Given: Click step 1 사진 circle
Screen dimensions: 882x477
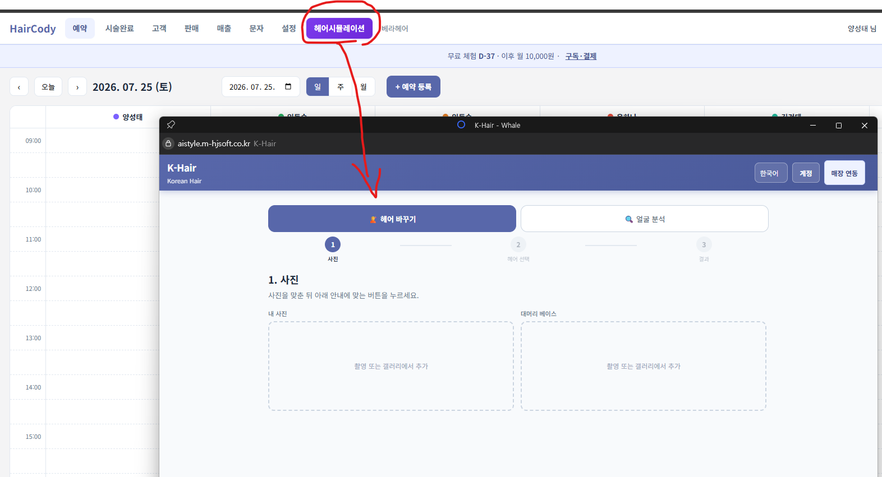Looking at the screenshot, I should pyautogui.click(x=333, y=244).
